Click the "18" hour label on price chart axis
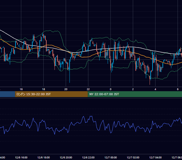 (44, 89)
